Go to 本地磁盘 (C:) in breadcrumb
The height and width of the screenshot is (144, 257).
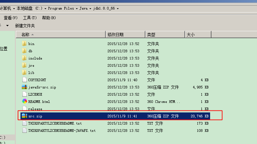click(29, 8)
